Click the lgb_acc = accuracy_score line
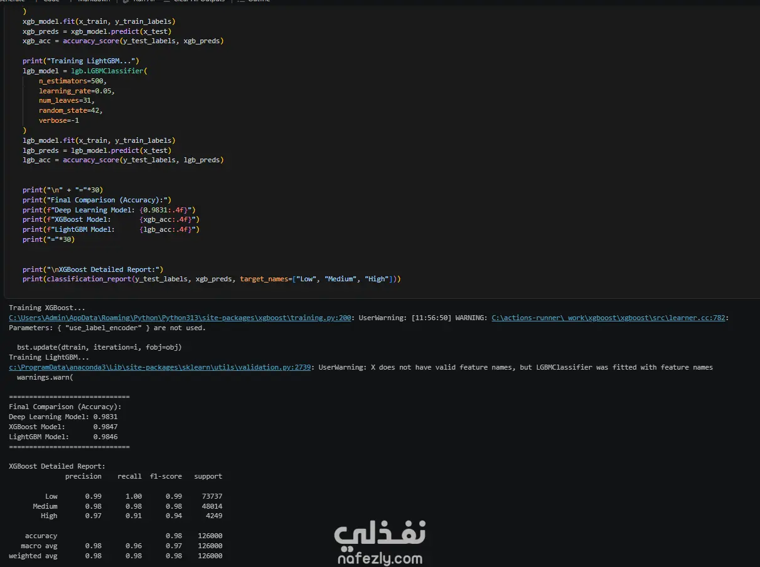Screen dimensions: 760x567 click(123, 160)
